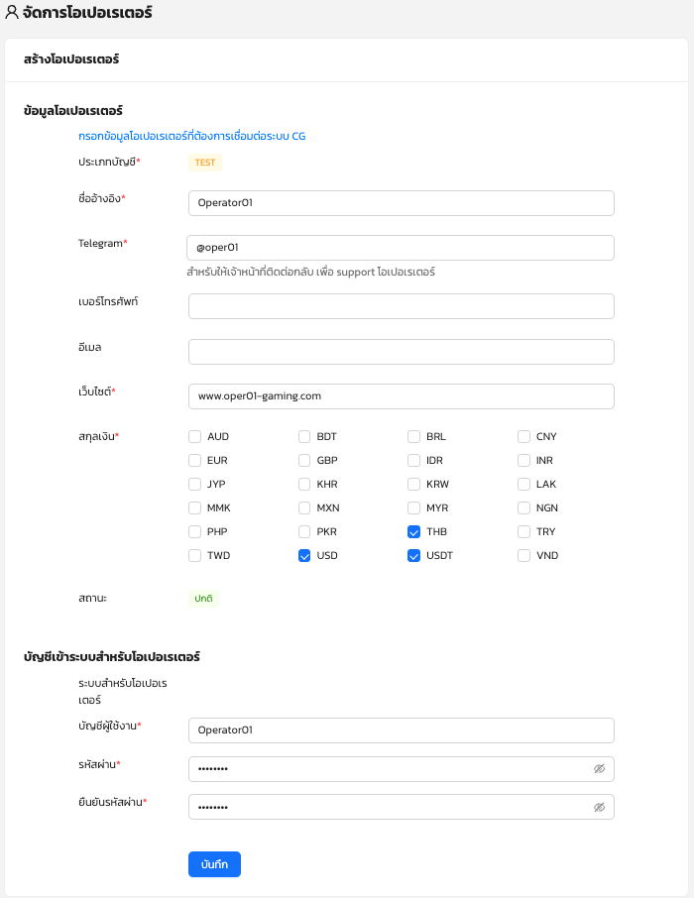This screenshot has width=694, height=898.
Task: Click the TEST account type tag
Action: click(x=204, y=163)
